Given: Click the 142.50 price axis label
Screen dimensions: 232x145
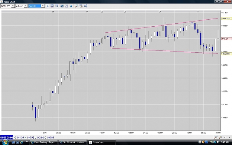Looking at the screenshot, I should 224,91.
